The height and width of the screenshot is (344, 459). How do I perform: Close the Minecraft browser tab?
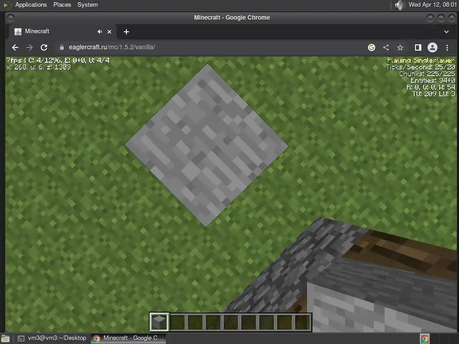109,32
